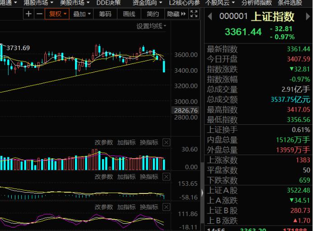
Task: Click left arrow beside 000001 stock code
Action: [210, 17]
